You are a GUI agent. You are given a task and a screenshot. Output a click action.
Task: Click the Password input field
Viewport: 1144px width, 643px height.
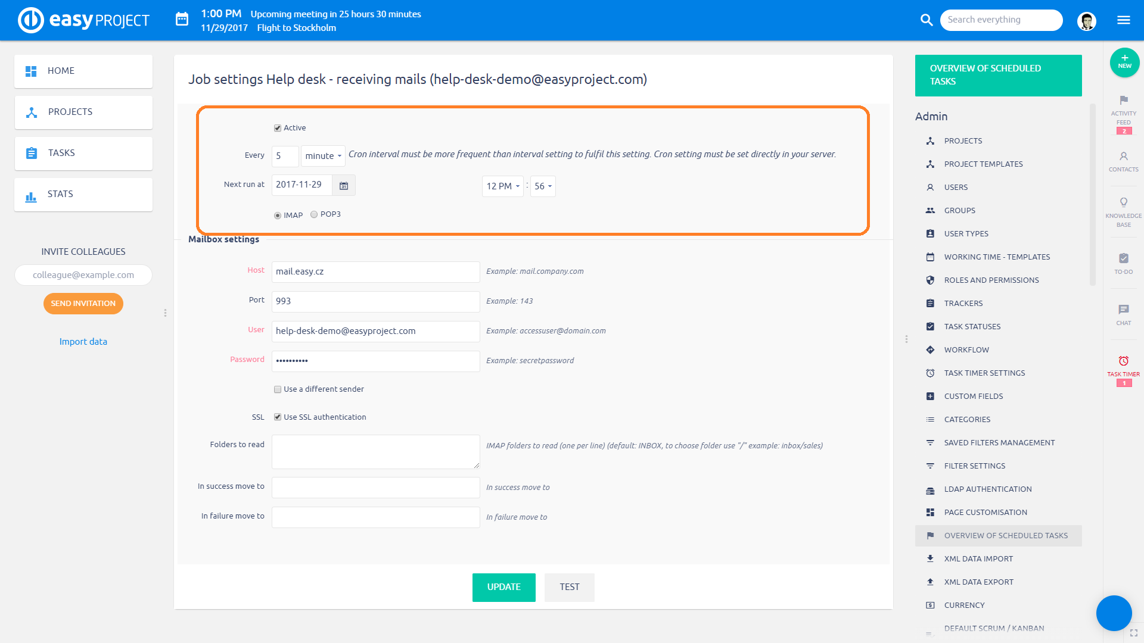tap(376, 361)
